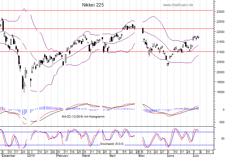Select the 22000 price axis label
This screenshot has height=157, width=225.
220,32
